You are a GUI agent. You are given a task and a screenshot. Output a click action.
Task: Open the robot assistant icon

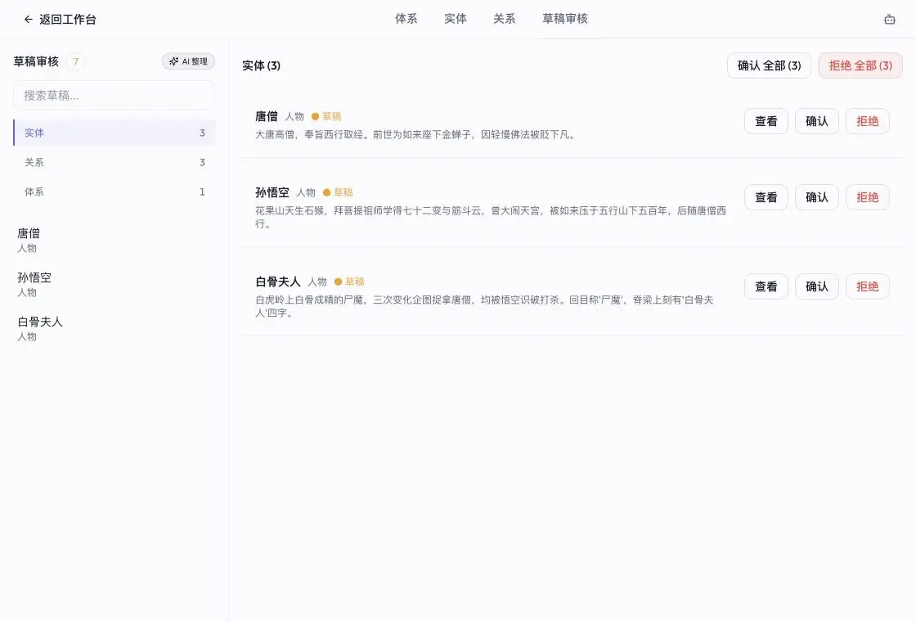889,20
